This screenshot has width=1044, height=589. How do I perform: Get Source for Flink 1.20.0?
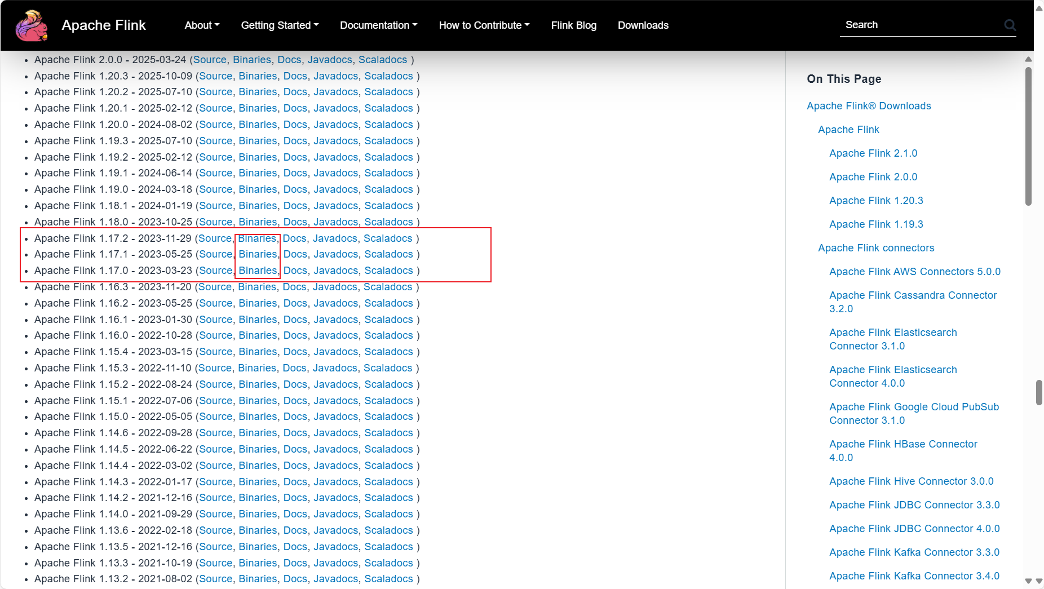pos(216,125)
